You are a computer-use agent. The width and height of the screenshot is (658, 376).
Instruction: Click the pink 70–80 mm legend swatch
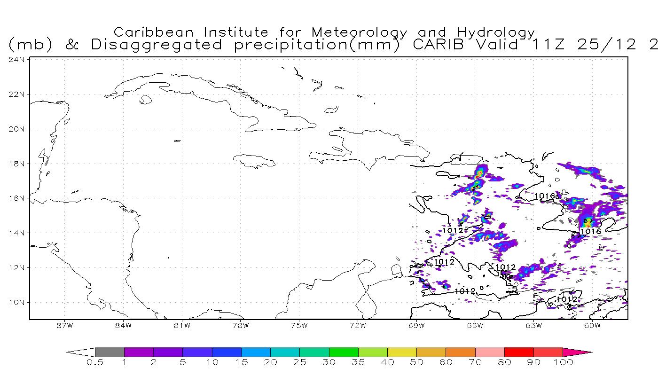[490, 352]
